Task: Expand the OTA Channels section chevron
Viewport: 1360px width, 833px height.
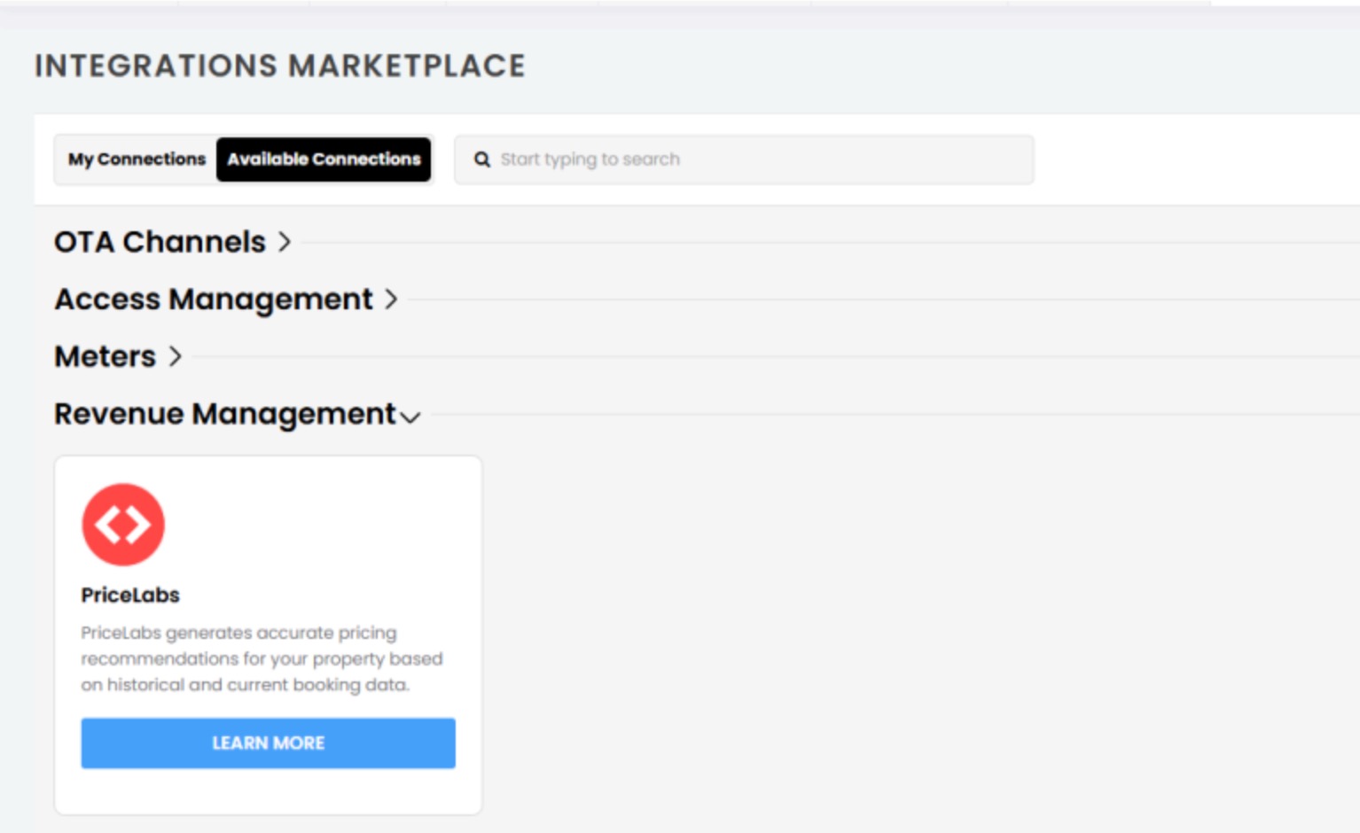Action: (x=285, y=242)
